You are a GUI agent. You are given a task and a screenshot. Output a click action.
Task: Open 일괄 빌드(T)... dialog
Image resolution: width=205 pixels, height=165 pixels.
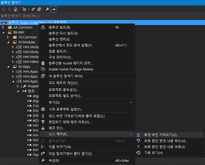pos(87,51)
